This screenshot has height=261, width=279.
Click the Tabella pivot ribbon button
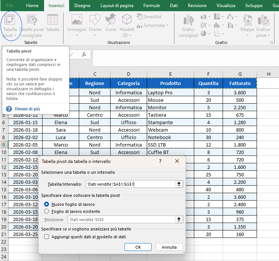(x=10, y=26)
